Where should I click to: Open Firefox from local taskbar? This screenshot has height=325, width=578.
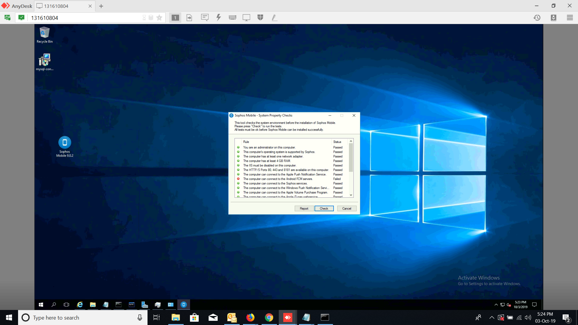250,317
